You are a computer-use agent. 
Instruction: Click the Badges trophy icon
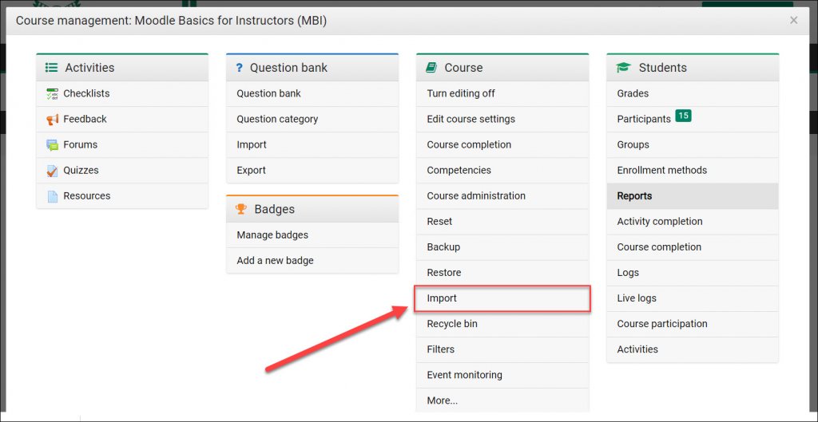pyautogui.click(x=241, y=209)
